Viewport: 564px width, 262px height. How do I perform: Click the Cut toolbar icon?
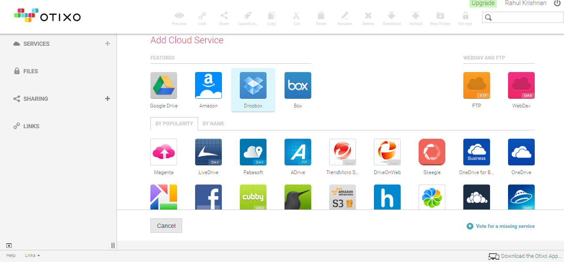tap(297, 18)
